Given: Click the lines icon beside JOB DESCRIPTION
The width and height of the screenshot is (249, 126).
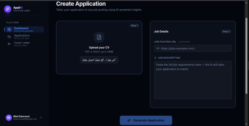Looking at the screenshot, I should [155, 58].
